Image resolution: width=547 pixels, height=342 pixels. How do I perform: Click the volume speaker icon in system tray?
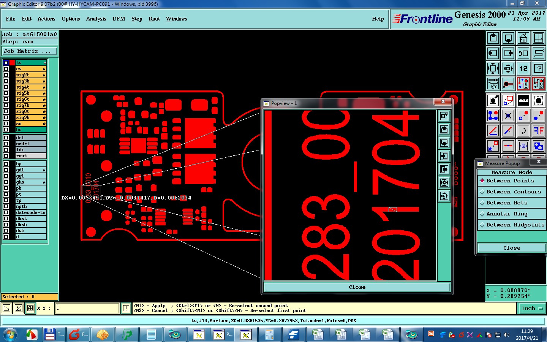(x=507, y=335)
